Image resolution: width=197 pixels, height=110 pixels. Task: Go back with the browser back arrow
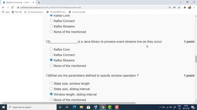coord(3,7)
